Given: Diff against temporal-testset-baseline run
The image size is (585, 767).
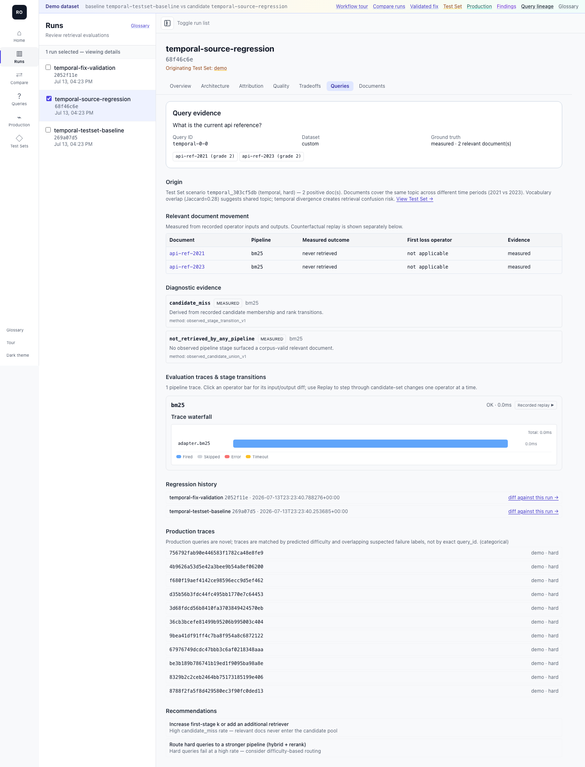Looking at the screenshot, I should point(533,511).
